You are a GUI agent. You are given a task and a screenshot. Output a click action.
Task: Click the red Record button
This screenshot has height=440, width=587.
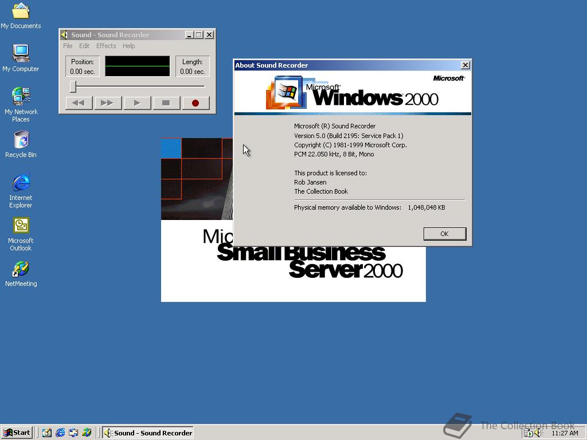(x=195, y=103)
